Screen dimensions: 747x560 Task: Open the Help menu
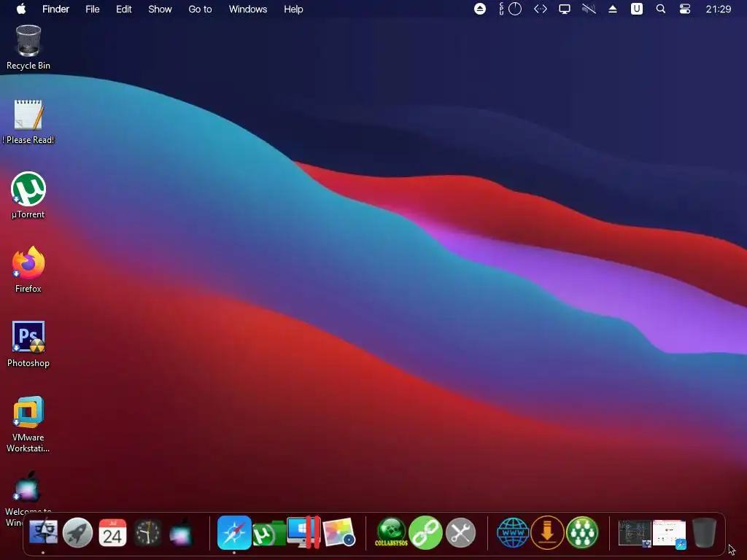pos(293,9)
